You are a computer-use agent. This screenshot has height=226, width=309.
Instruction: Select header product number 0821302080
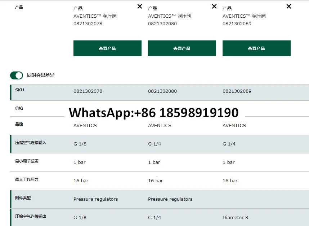[162, 24]
